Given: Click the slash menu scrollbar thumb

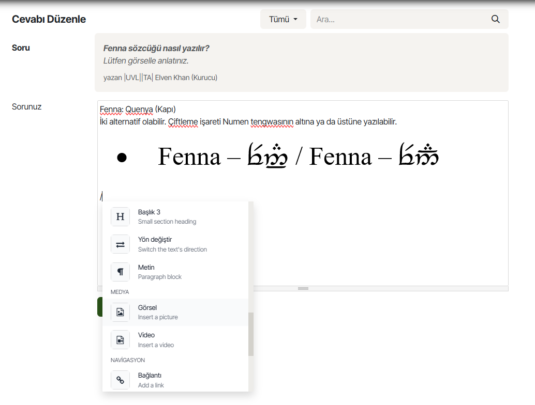Looking at the screenshot, I should [x=251, y=334].
